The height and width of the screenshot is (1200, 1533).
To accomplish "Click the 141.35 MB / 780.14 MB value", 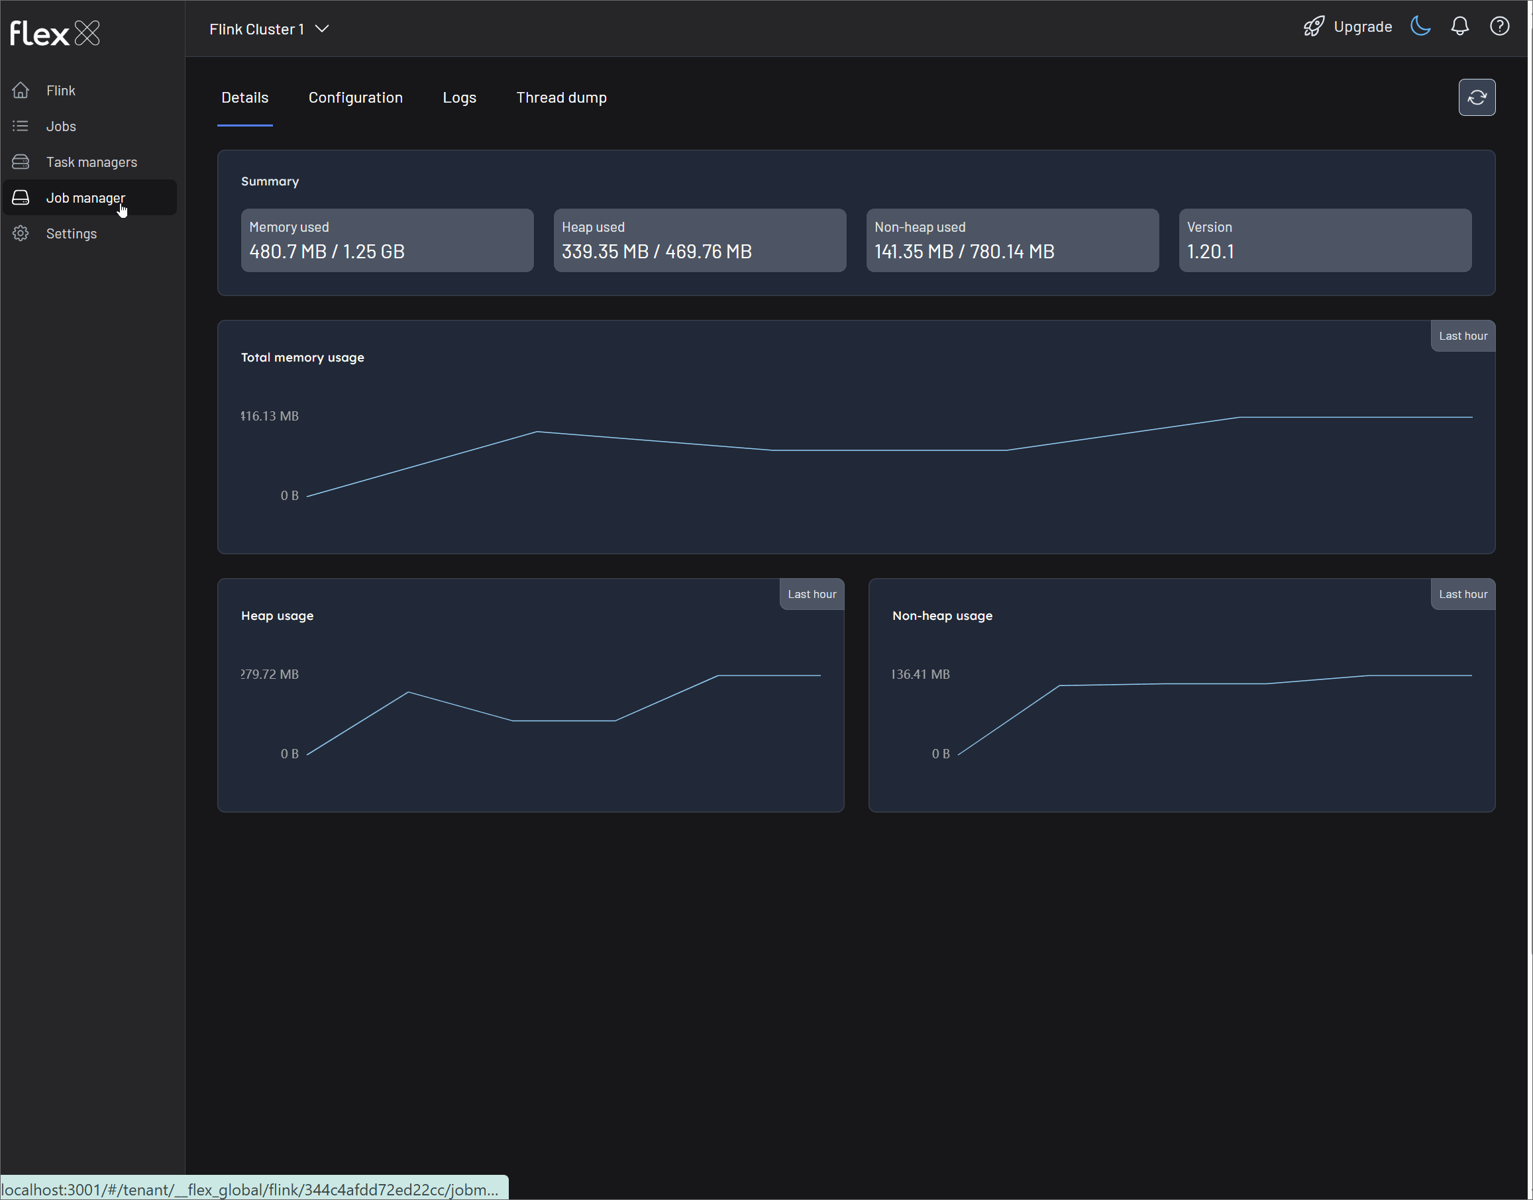I will 965,252.
